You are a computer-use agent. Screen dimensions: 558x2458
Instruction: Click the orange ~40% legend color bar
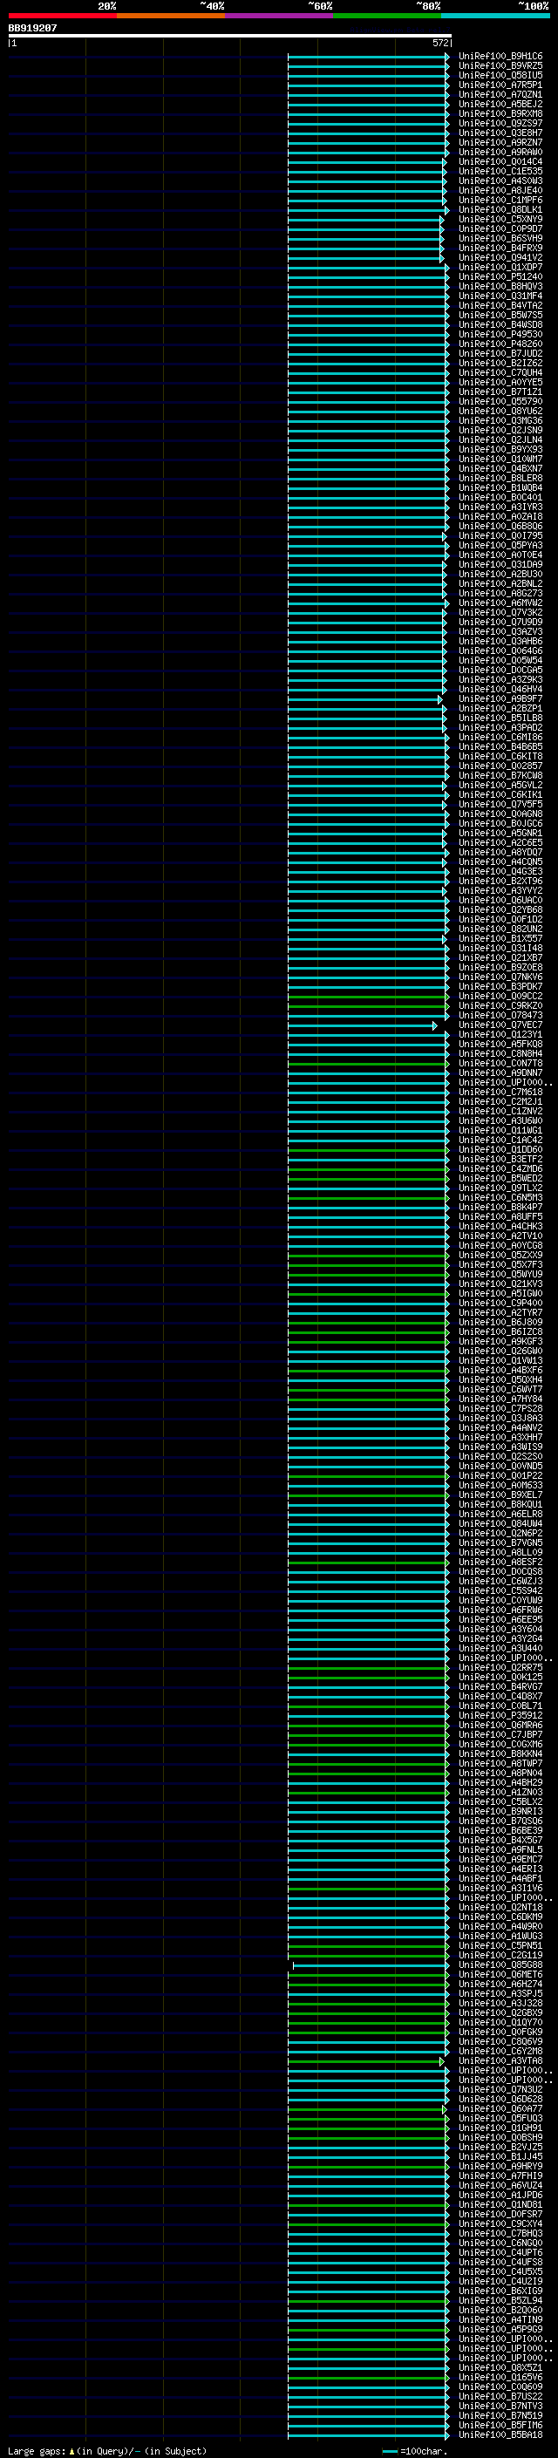tap(171, 16)
